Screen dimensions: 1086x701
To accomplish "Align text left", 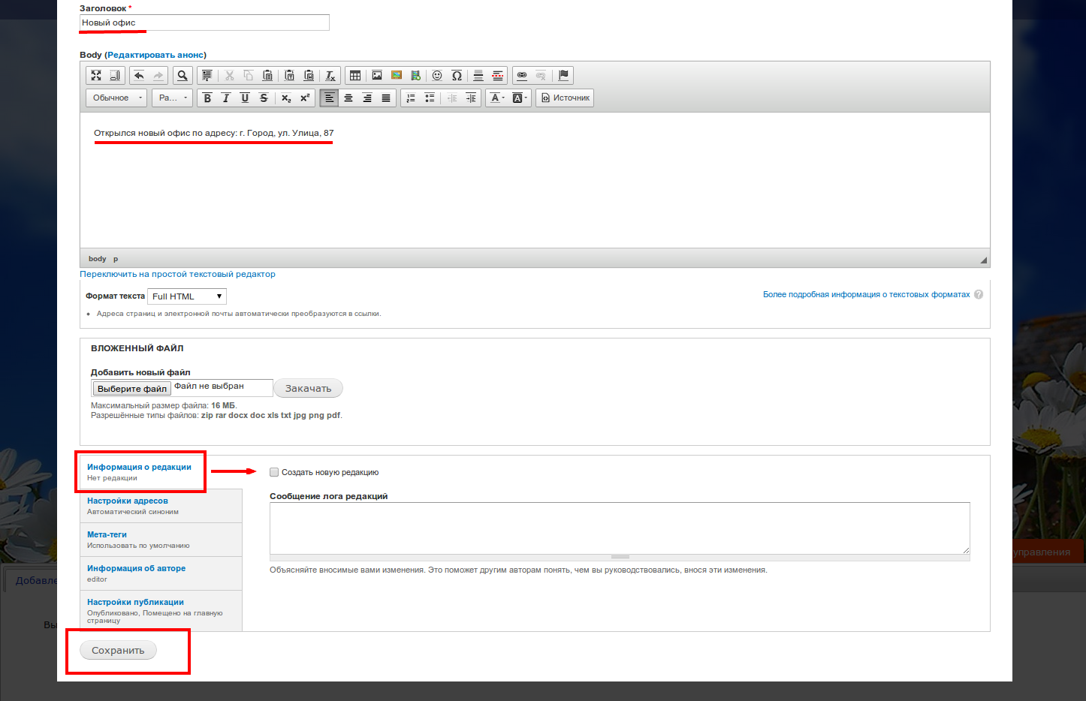I will [329, 98].
